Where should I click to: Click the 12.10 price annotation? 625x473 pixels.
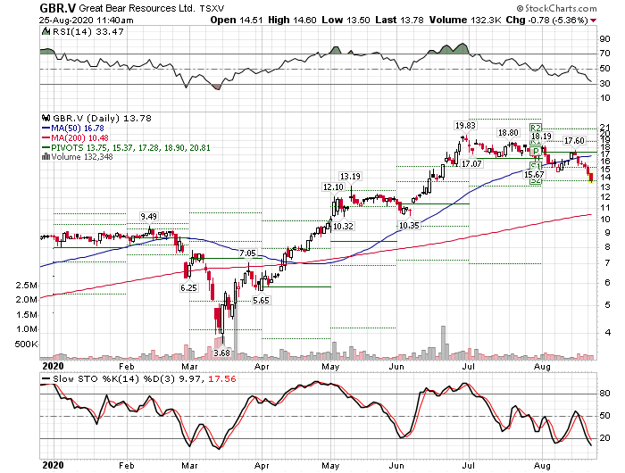tap(333, 187)
